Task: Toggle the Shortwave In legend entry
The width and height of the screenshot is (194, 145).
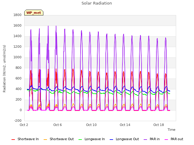Action: (25, 139)
